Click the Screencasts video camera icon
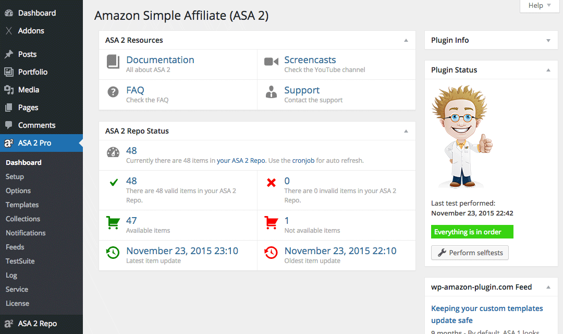 point(271,62)
